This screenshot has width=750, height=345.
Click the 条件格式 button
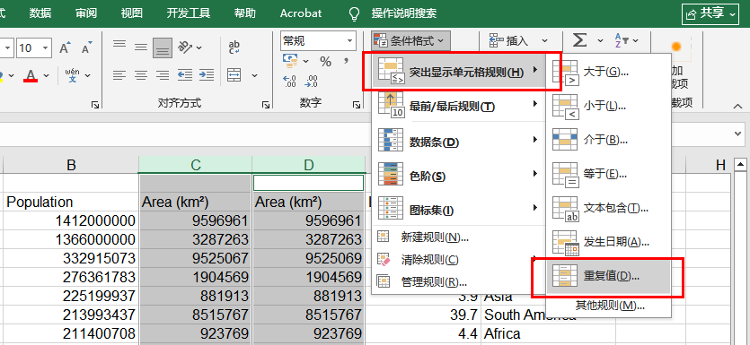(x=410, y=41)
